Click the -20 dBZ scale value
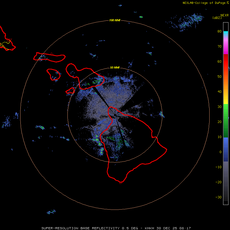The image size is (230, 230). [x=218, y=182]
